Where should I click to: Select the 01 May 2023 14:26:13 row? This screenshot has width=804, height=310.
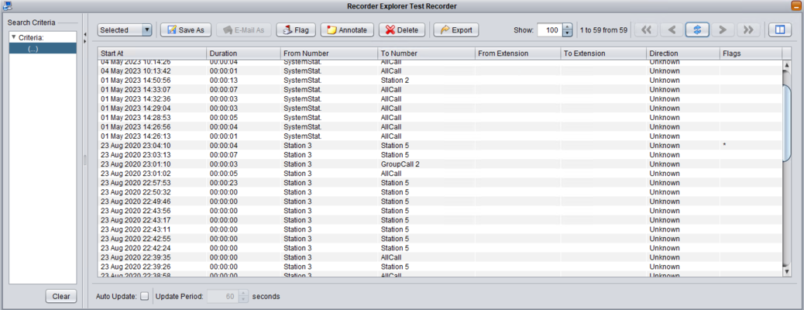coord(440,136)
